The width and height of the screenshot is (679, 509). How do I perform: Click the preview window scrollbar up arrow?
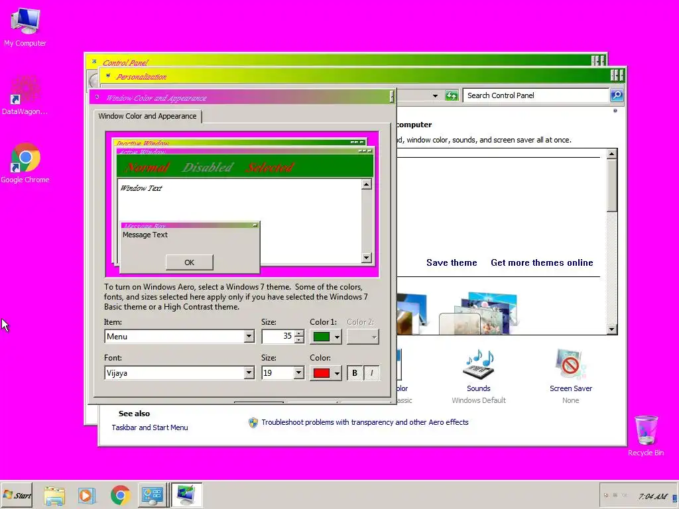click(x=366, y=184)
